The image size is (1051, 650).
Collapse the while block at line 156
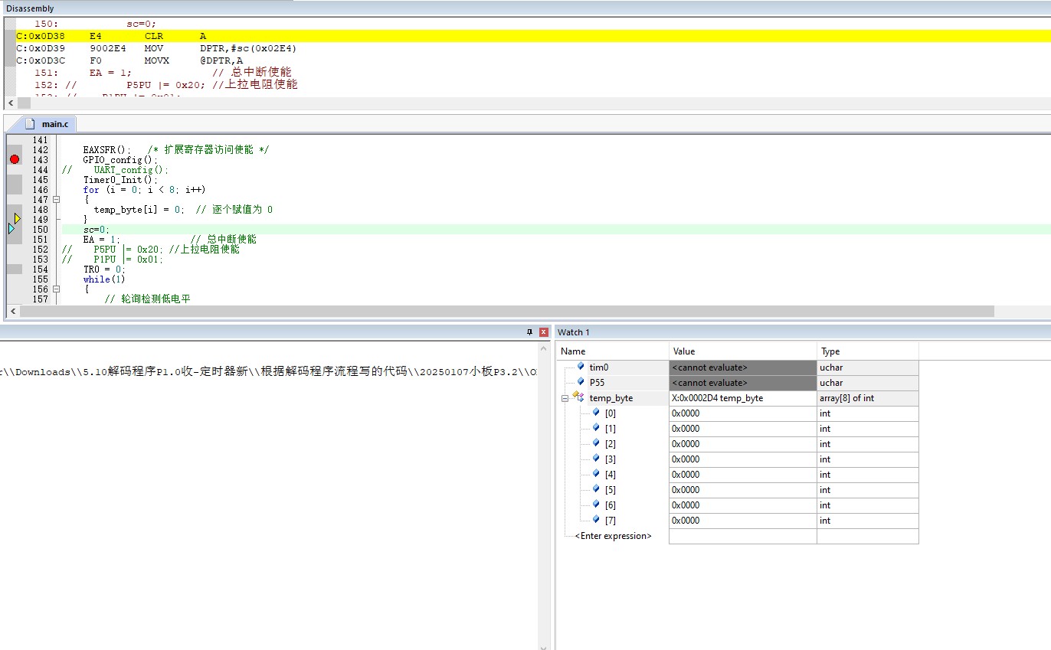pos(56,289)
